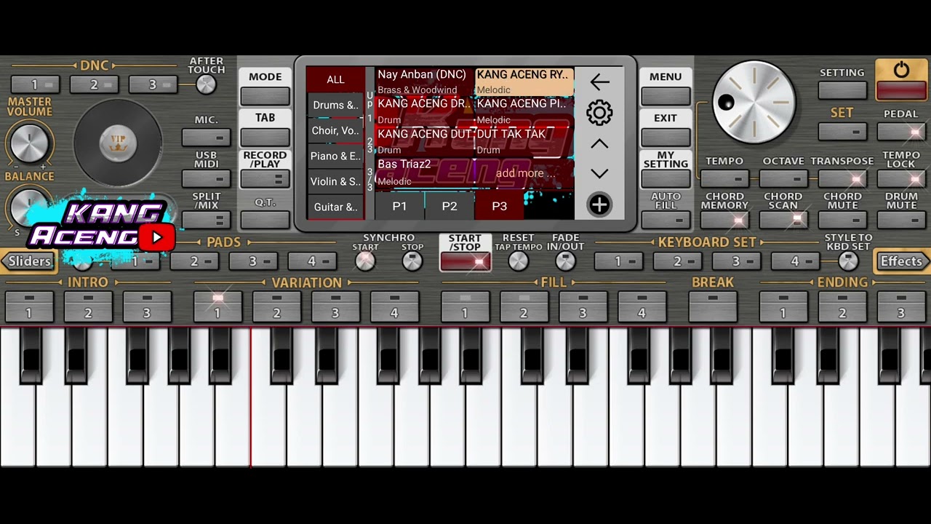Toggle the Auto Fill button
This screenshot has width=931, height=524.
(666, 220)
